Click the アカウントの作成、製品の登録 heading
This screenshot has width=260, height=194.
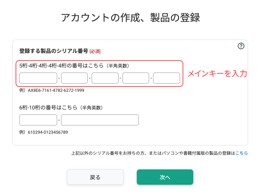click(x=130, y=18)
